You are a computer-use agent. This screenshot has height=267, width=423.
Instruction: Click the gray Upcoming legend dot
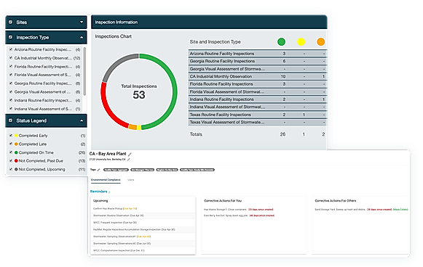16,169
